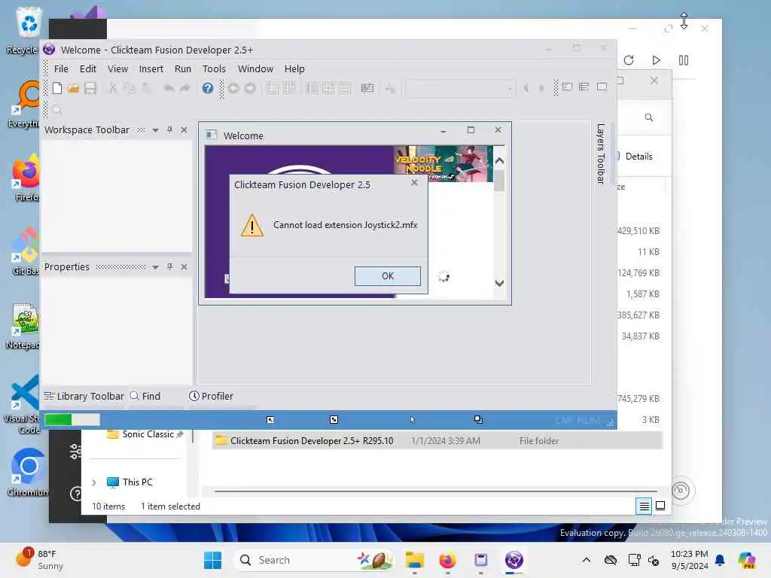Click the next frame arrow icon
This screenshot has width=771, height=578.
click(x=542, y=88)
